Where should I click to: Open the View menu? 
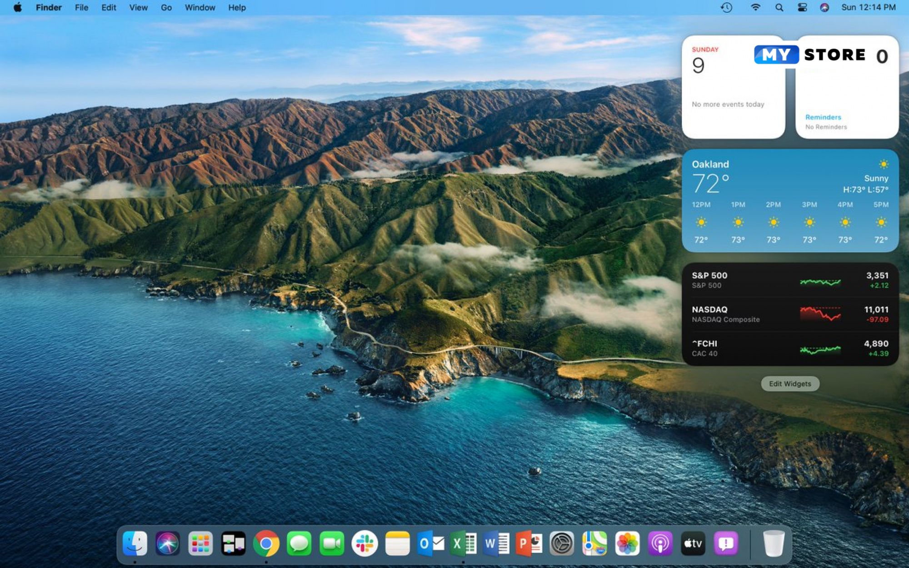(138, 8)
